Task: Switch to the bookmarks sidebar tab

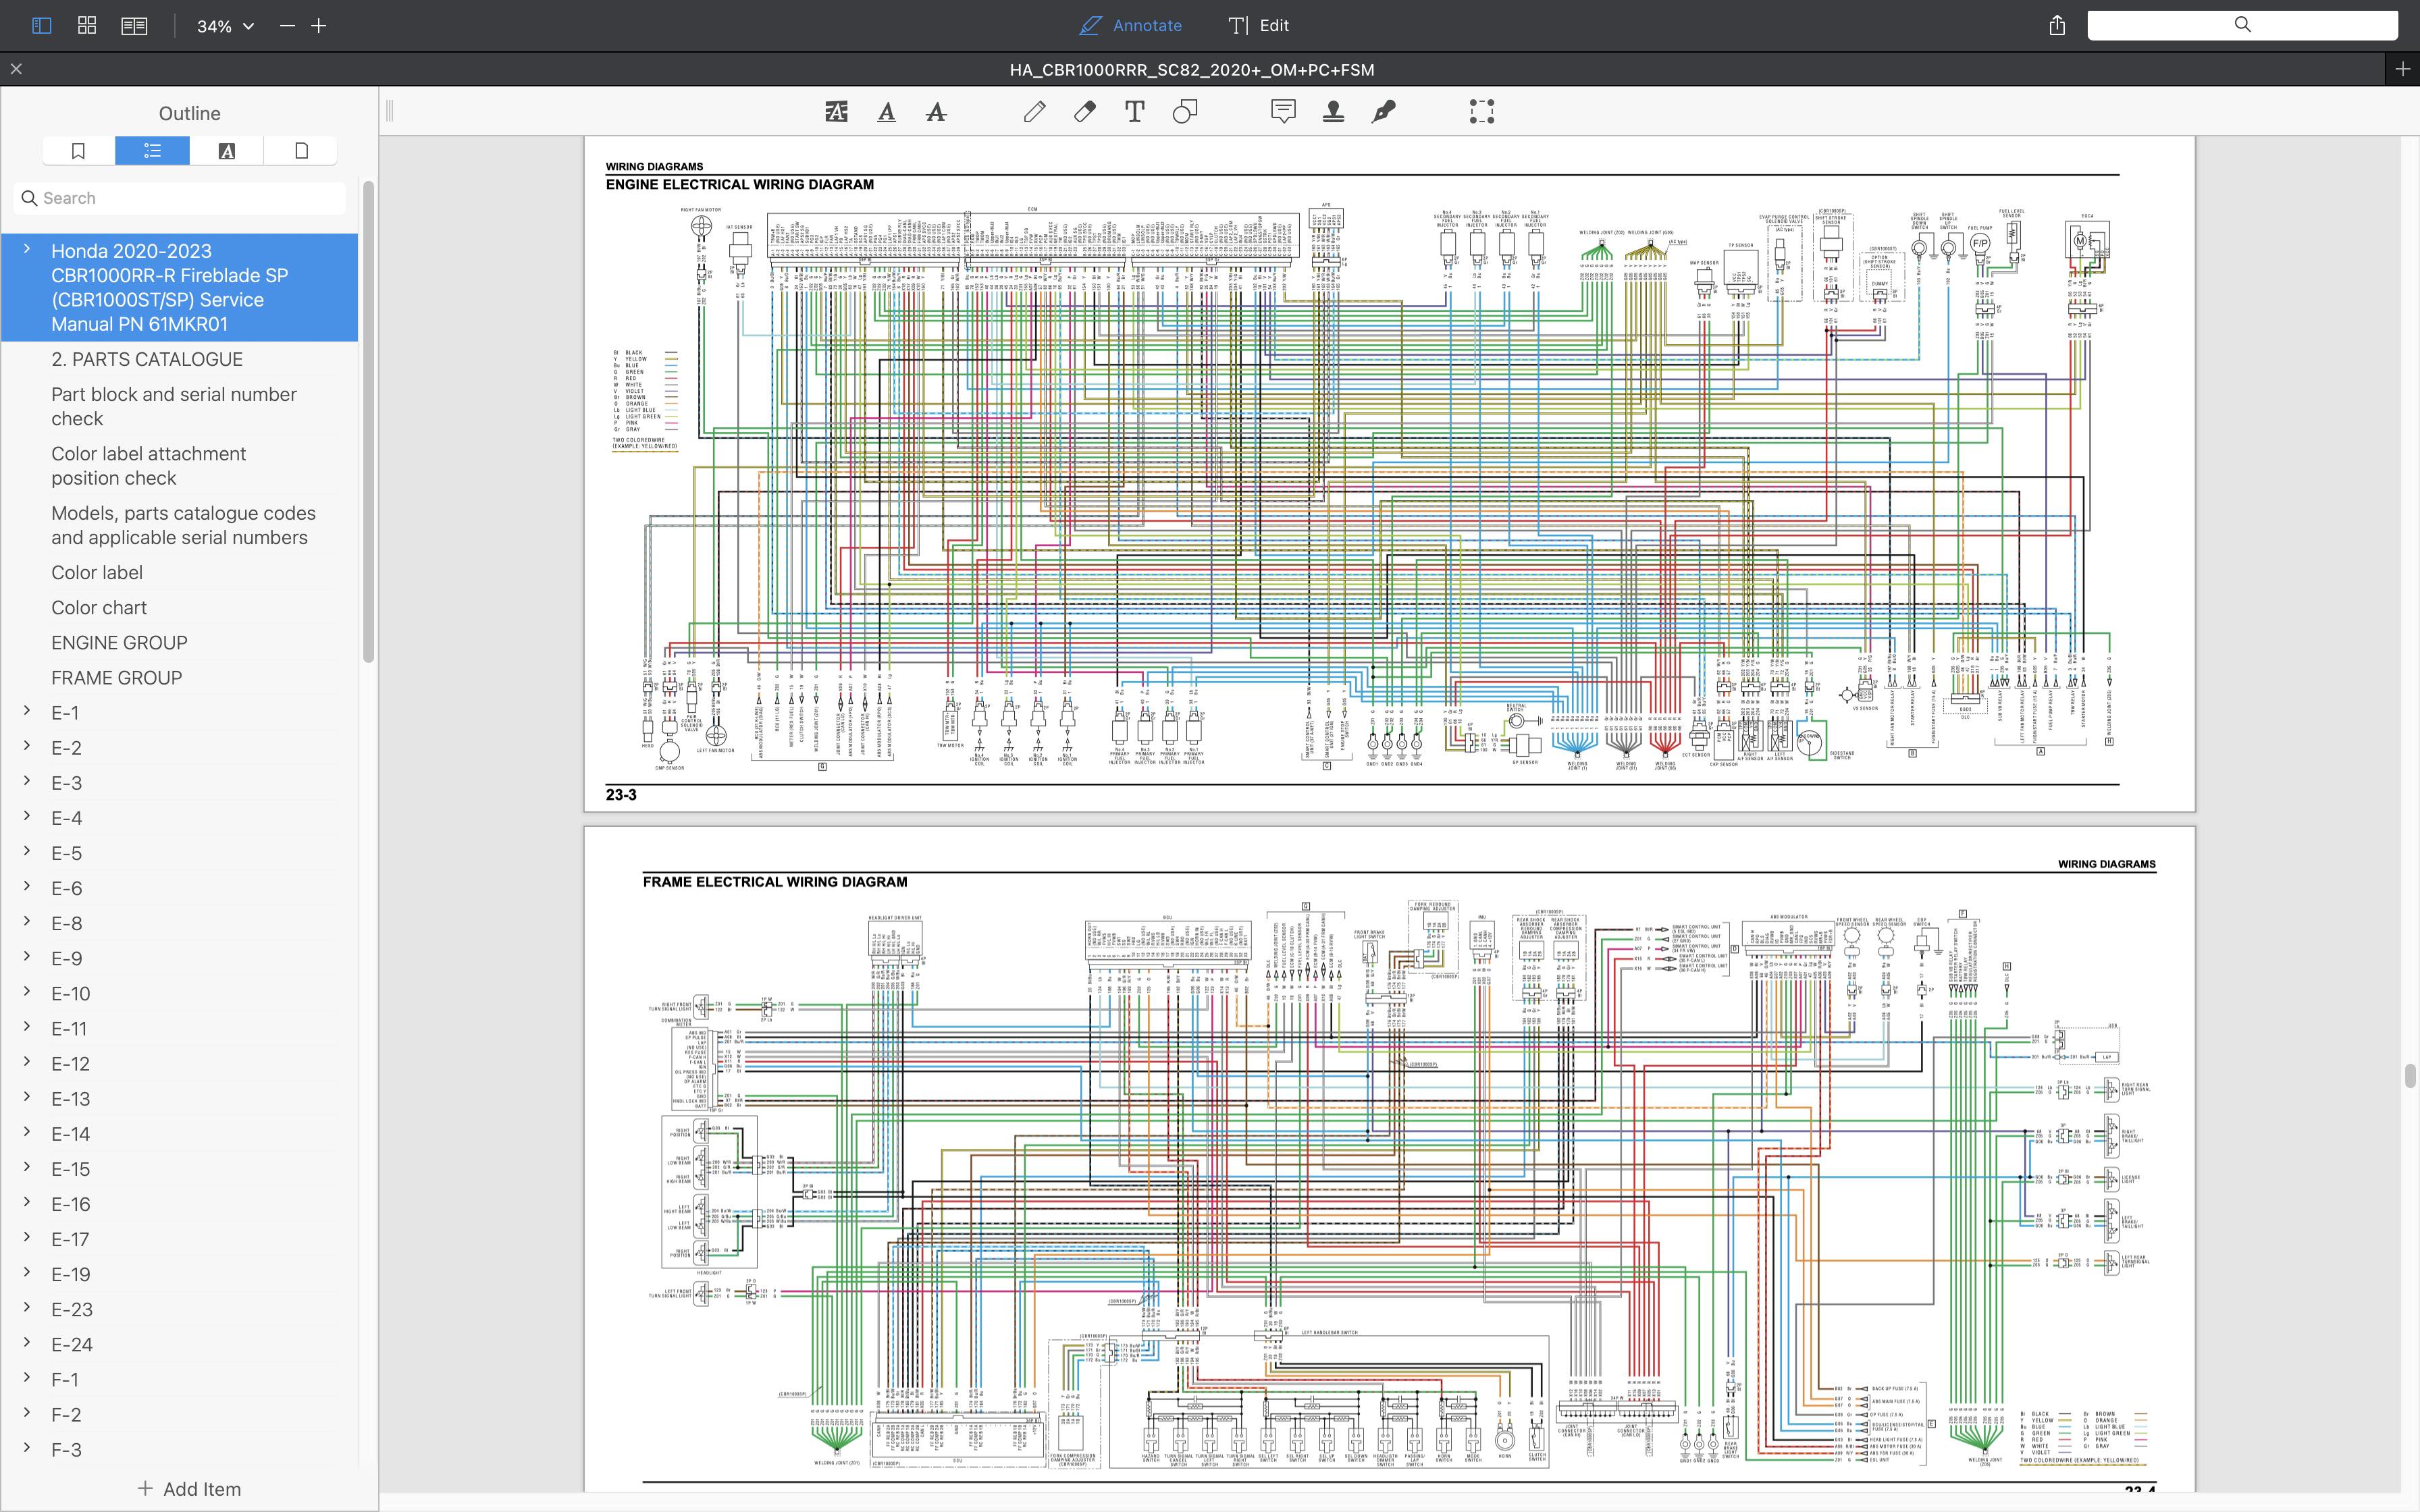Action: coord(79,151)
